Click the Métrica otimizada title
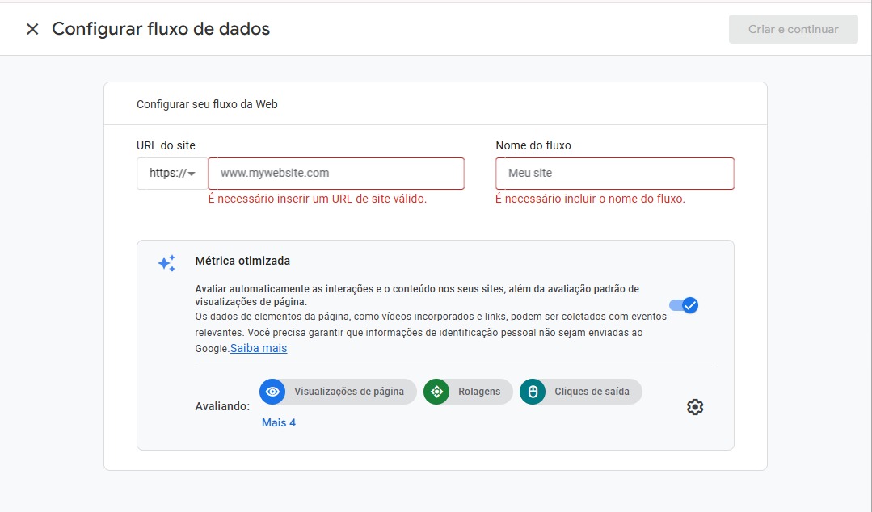872x512 pixels. tap(242, 262)
